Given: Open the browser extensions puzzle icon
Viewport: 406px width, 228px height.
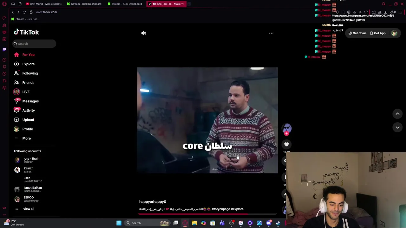Looking at the screenshot, I should click(374, 12).
